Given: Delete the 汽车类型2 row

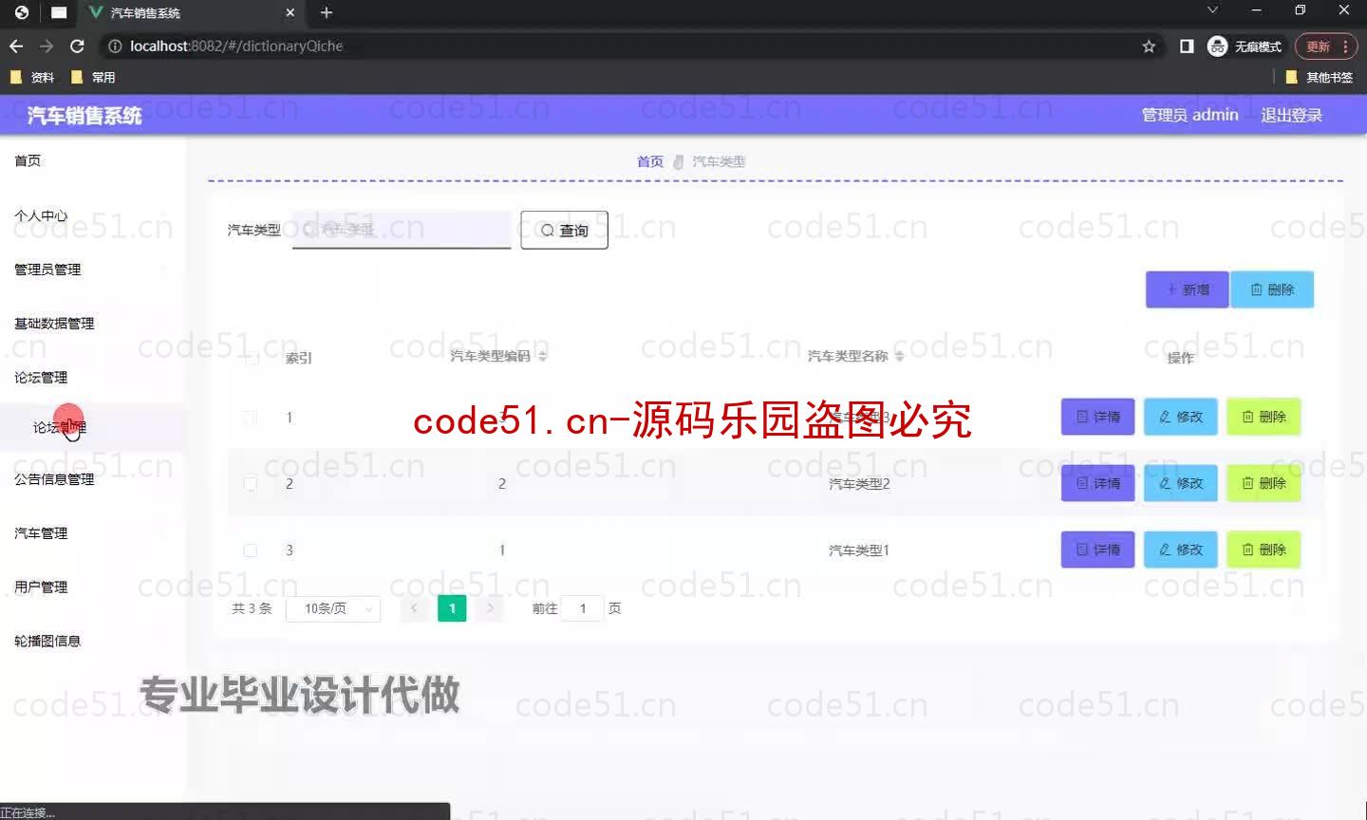Looking at the screenshot, I should pyautogui.click(x=1264, y=483).
